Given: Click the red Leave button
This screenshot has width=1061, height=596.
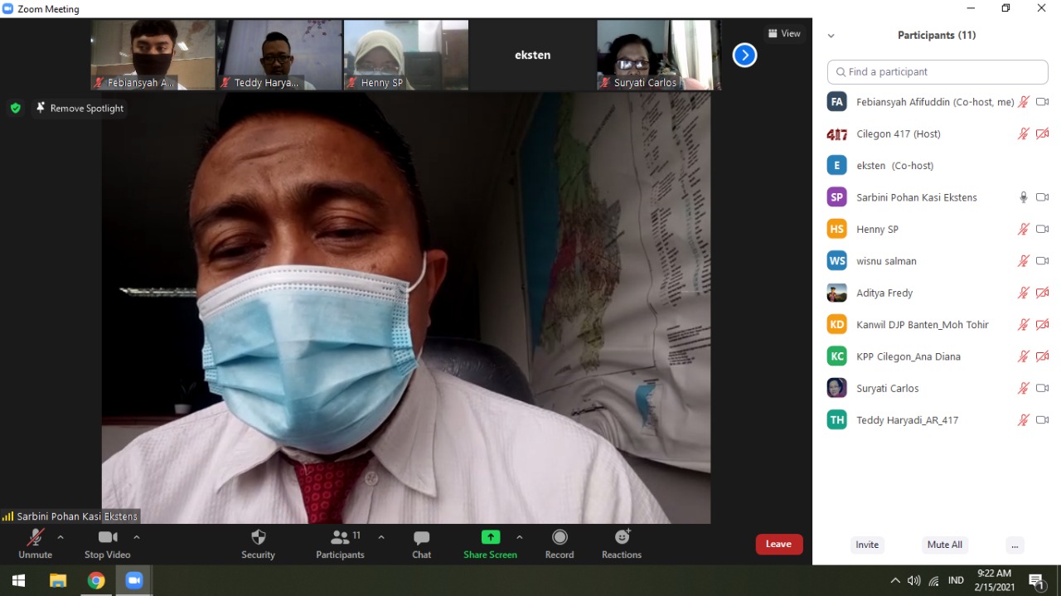Looking at the screenshot, I should pos(778,544).
